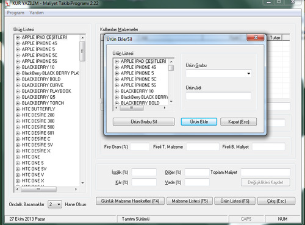Image resolution: width=305 pixels, height=225 pixels.
Task: Click the Ürün Ekle button
Action: (199, 122)
